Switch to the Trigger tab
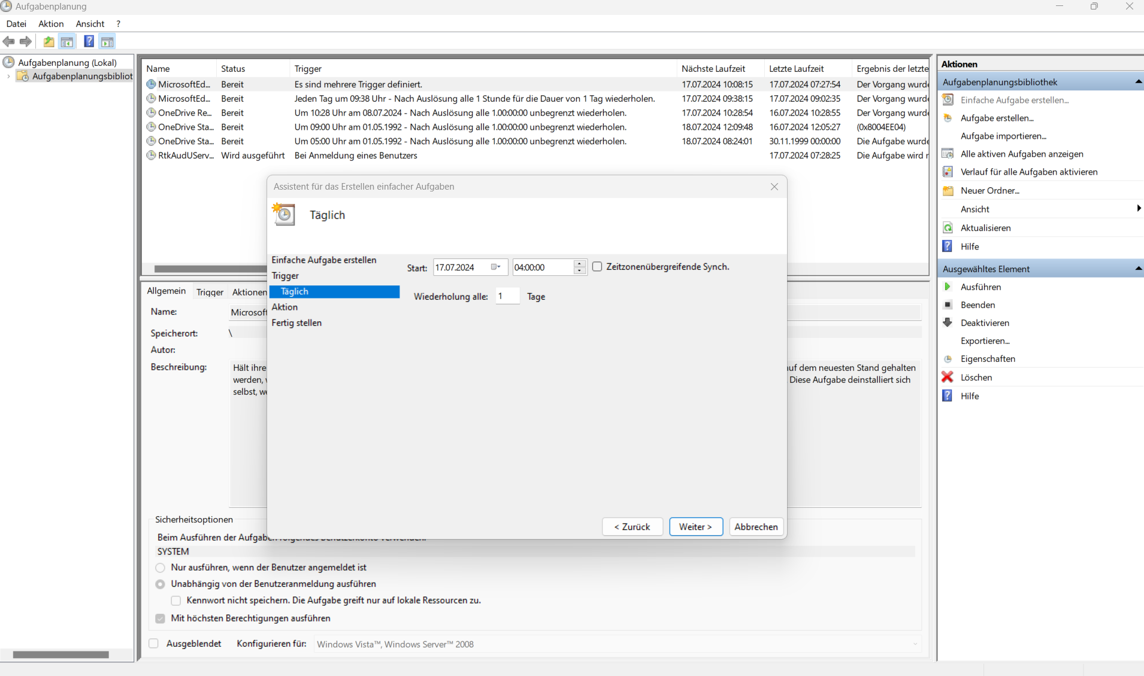Image resolution: width=1144 pixels, height=676 pixels. pos(210,292)
